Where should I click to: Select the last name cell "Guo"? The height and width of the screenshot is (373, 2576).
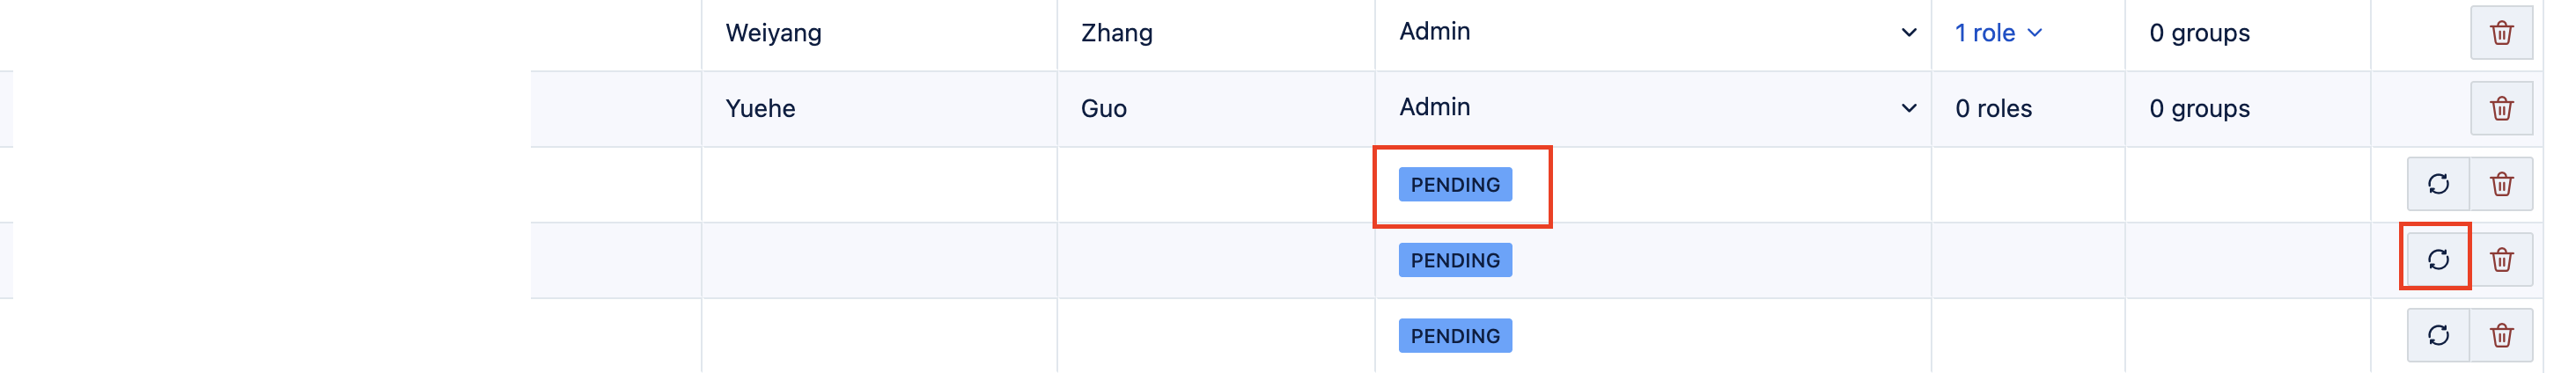tap(1103, 108)
